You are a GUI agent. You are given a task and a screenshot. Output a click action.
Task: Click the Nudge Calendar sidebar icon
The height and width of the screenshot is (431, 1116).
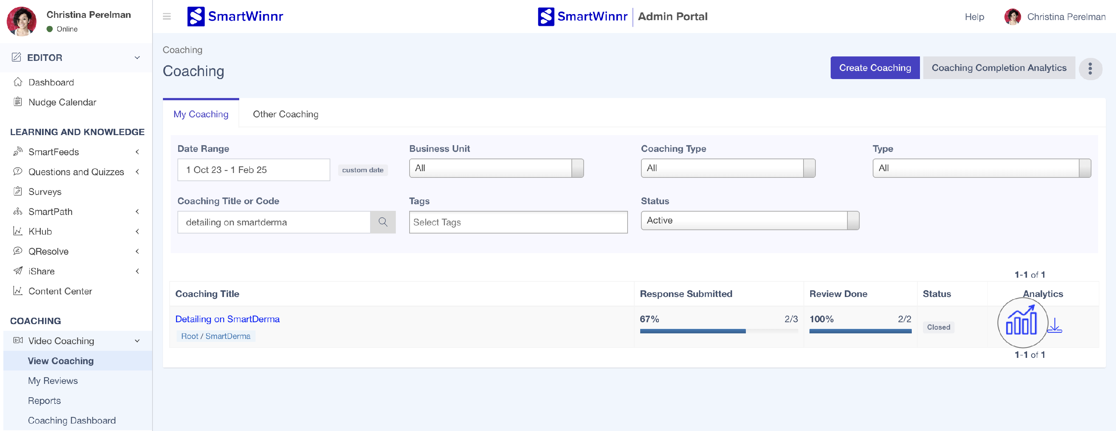tap(18, 102)
